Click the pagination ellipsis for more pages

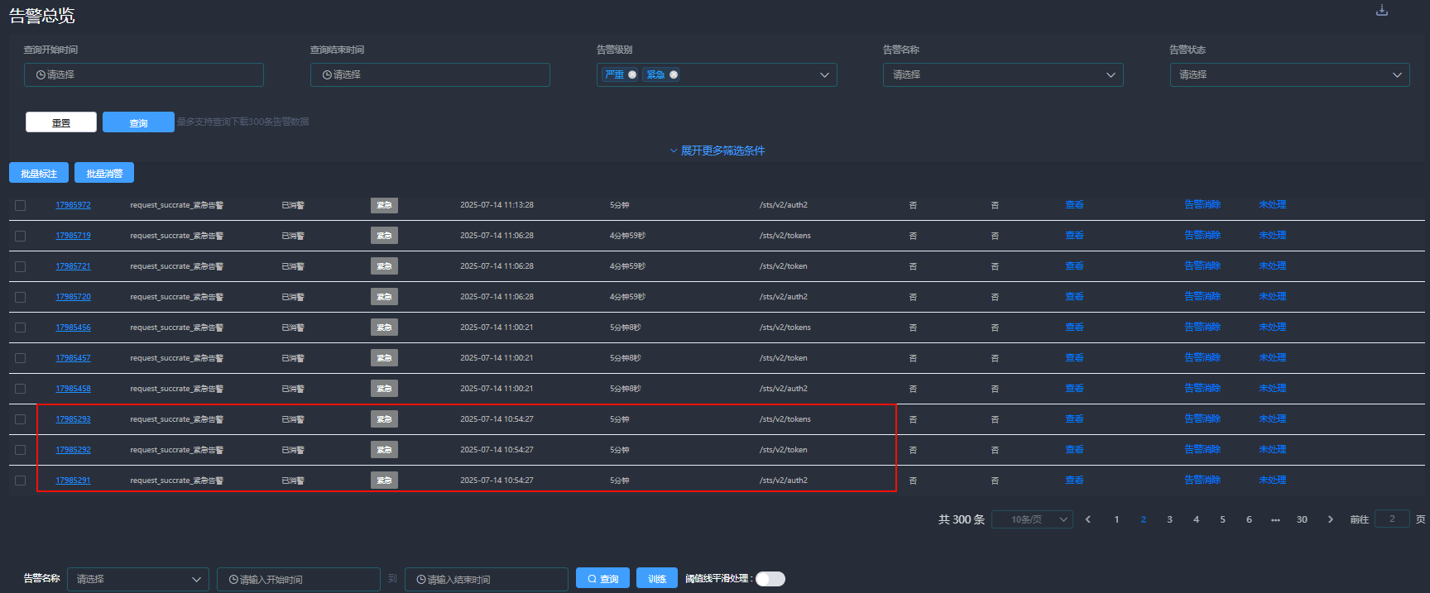click(x=1275, y=519)
